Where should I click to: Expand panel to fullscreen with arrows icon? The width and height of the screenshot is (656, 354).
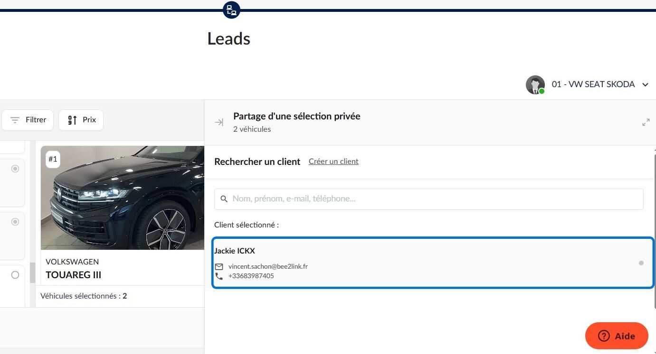click(x=646, y=122)
